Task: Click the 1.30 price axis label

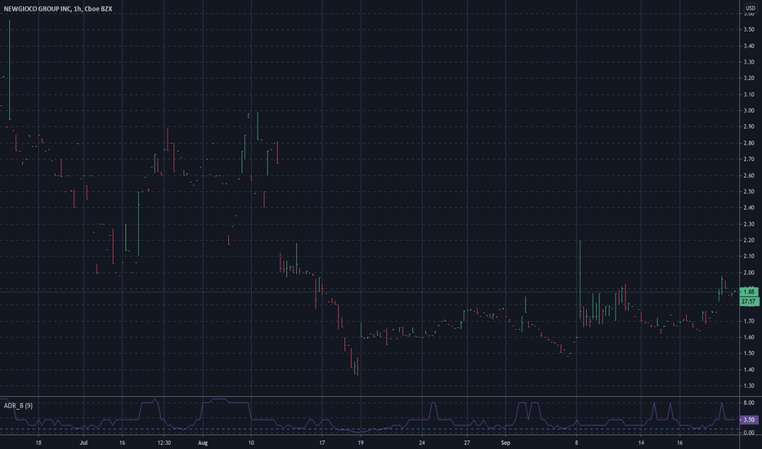Action: (x=749, y=386)
